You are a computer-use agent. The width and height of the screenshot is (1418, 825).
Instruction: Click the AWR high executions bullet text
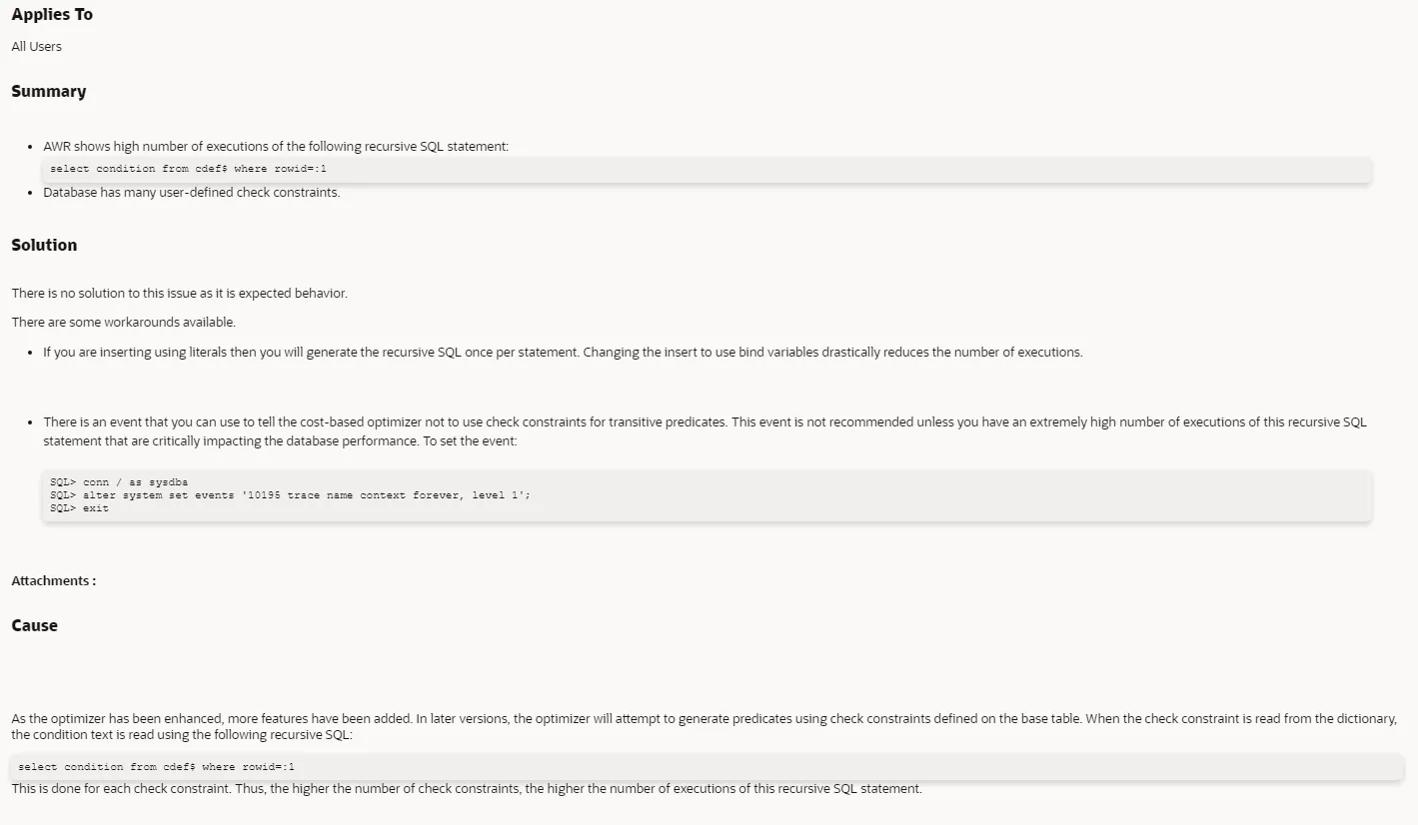coord(276,146)
